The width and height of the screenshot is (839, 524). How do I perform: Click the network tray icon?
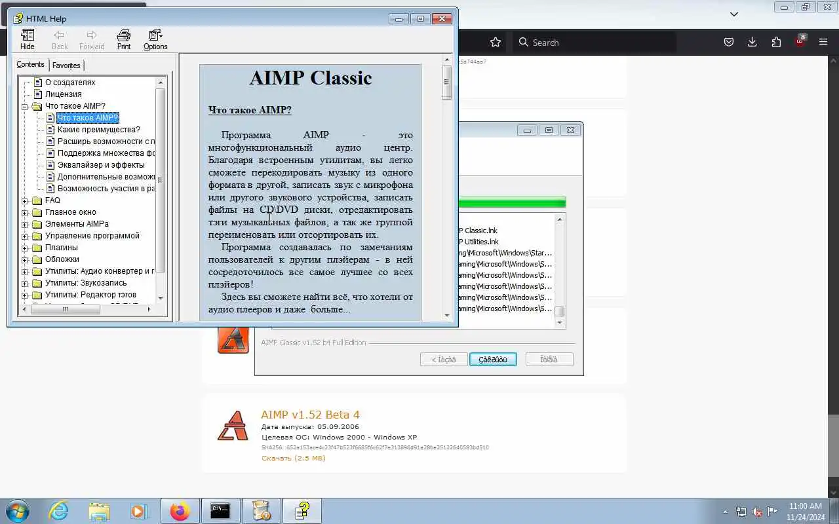click(741, 512)
